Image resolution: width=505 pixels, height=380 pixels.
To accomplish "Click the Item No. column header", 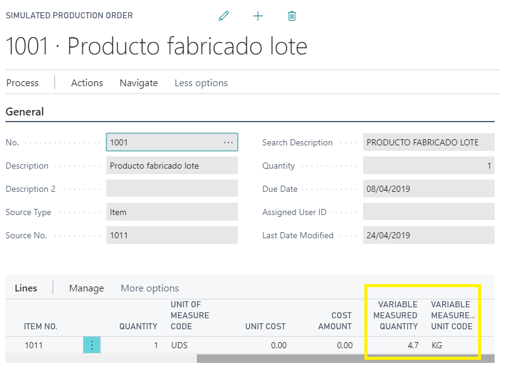I will point(40,326).
